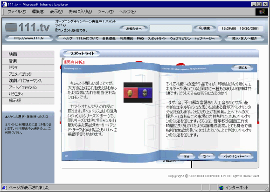Image resolution: width=270 pixels, height=192 pixels.
Task: Select the ドラマ category
Action: (x=28, y=67)
